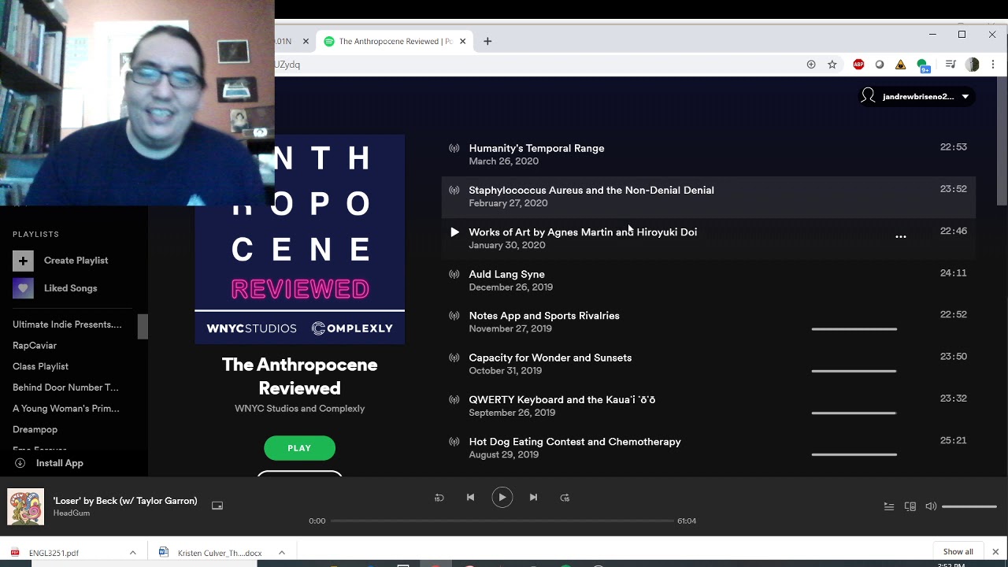Create a new playlist
Image resolution: width=1008 pixels, height=567 pixels.
coord(61,261)
